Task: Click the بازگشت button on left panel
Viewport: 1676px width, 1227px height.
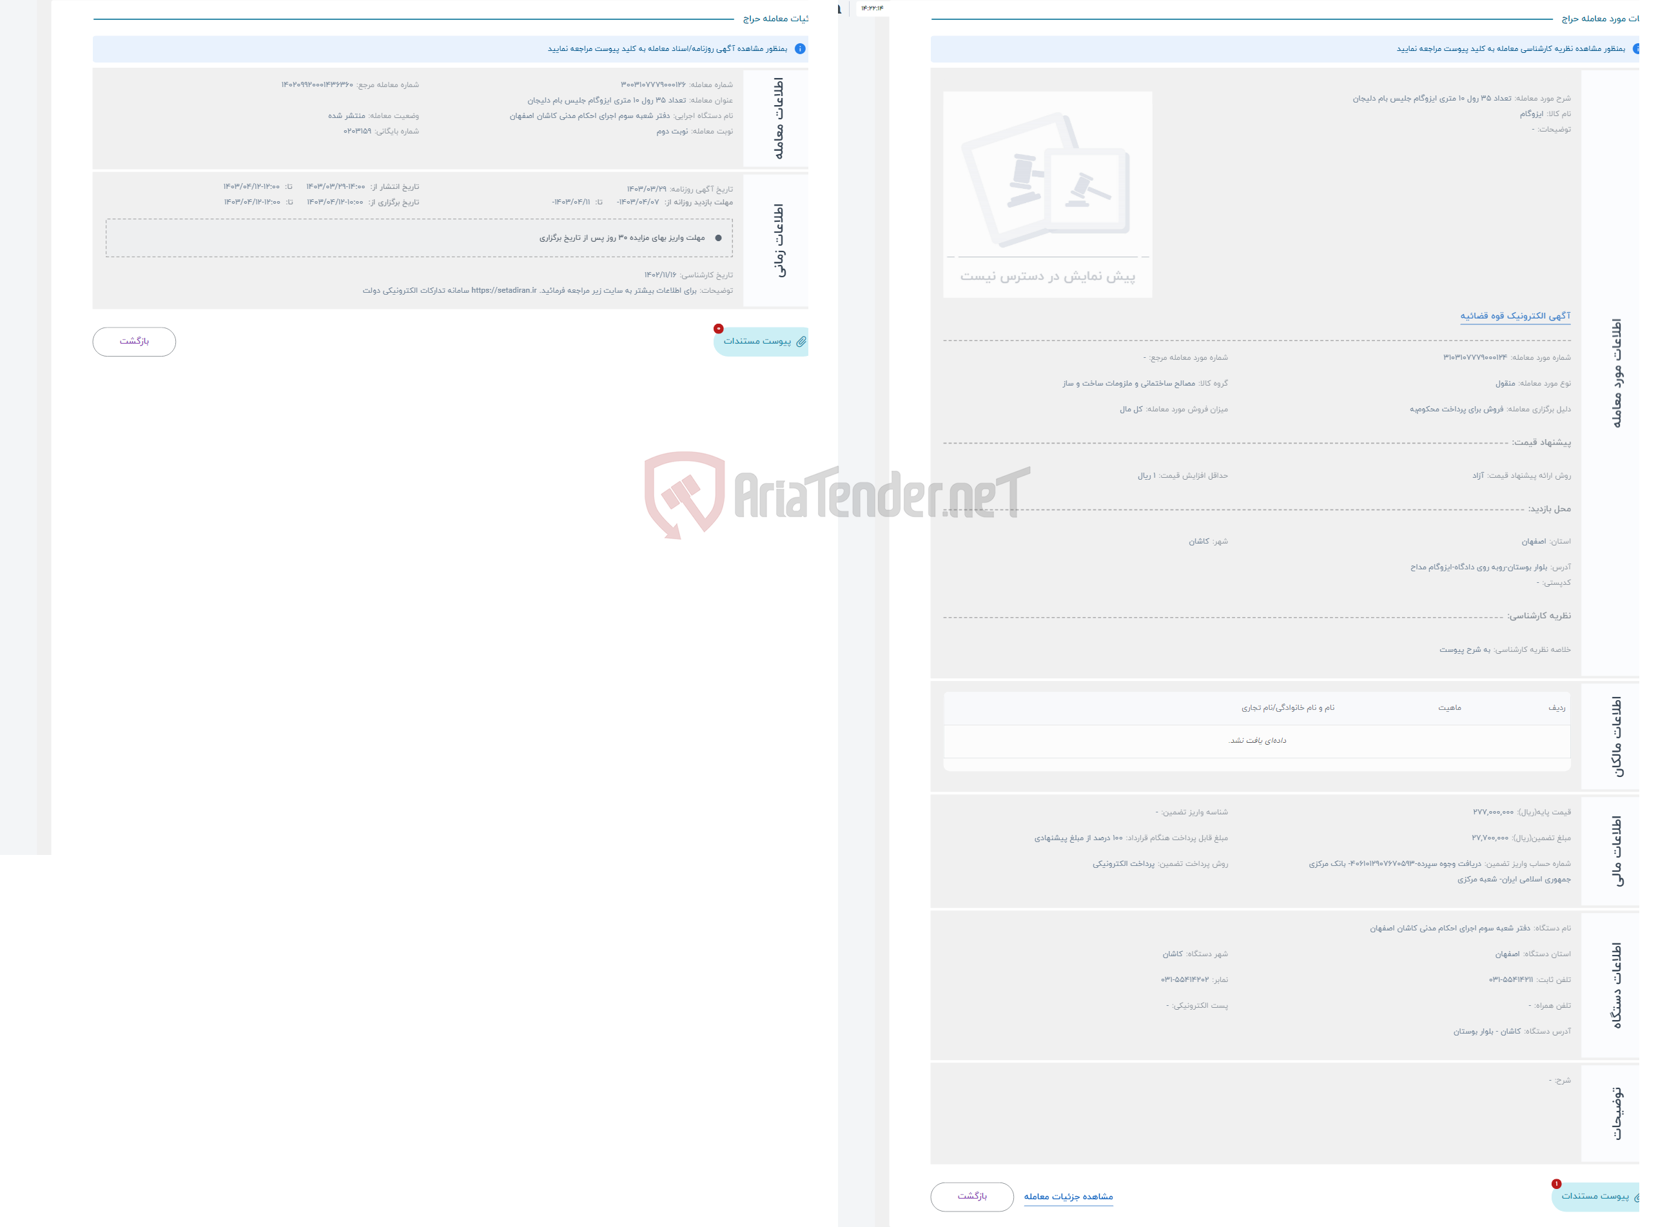Action: (x=133, y=341)
